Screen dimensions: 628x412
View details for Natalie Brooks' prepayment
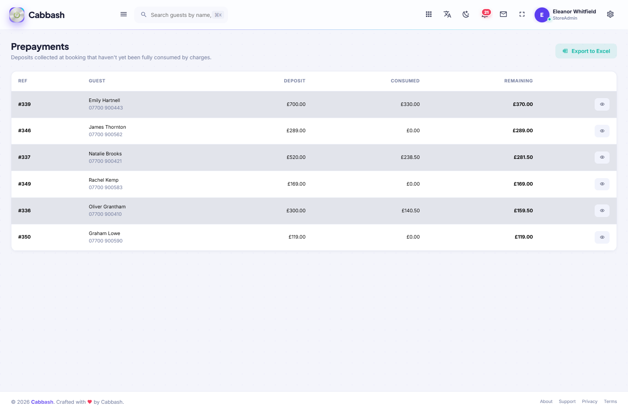click(602, 157)
